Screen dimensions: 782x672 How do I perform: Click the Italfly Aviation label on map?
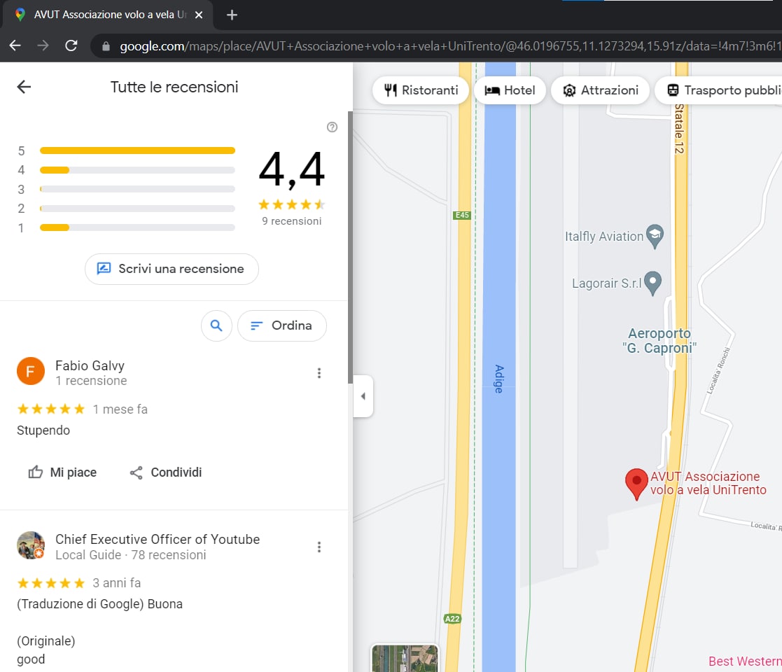tap(604, 237)
